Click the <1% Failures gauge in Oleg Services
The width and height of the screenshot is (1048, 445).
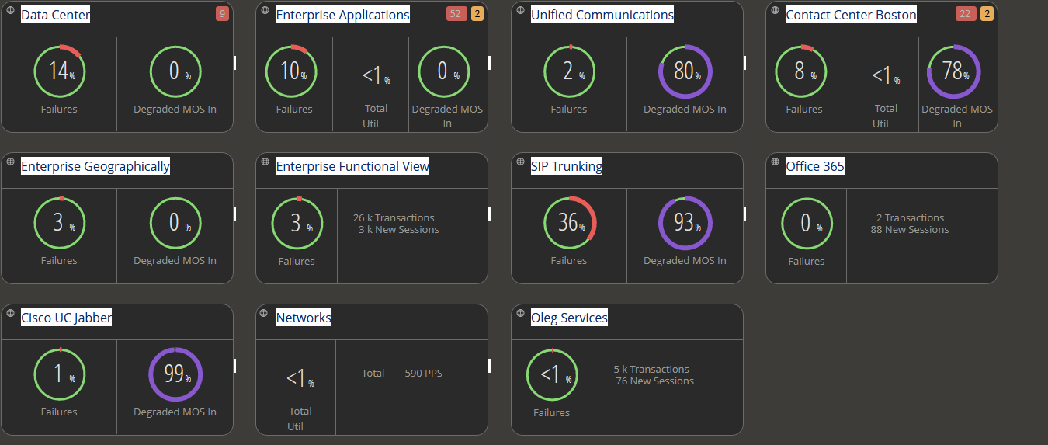click(x=552, y=374)
